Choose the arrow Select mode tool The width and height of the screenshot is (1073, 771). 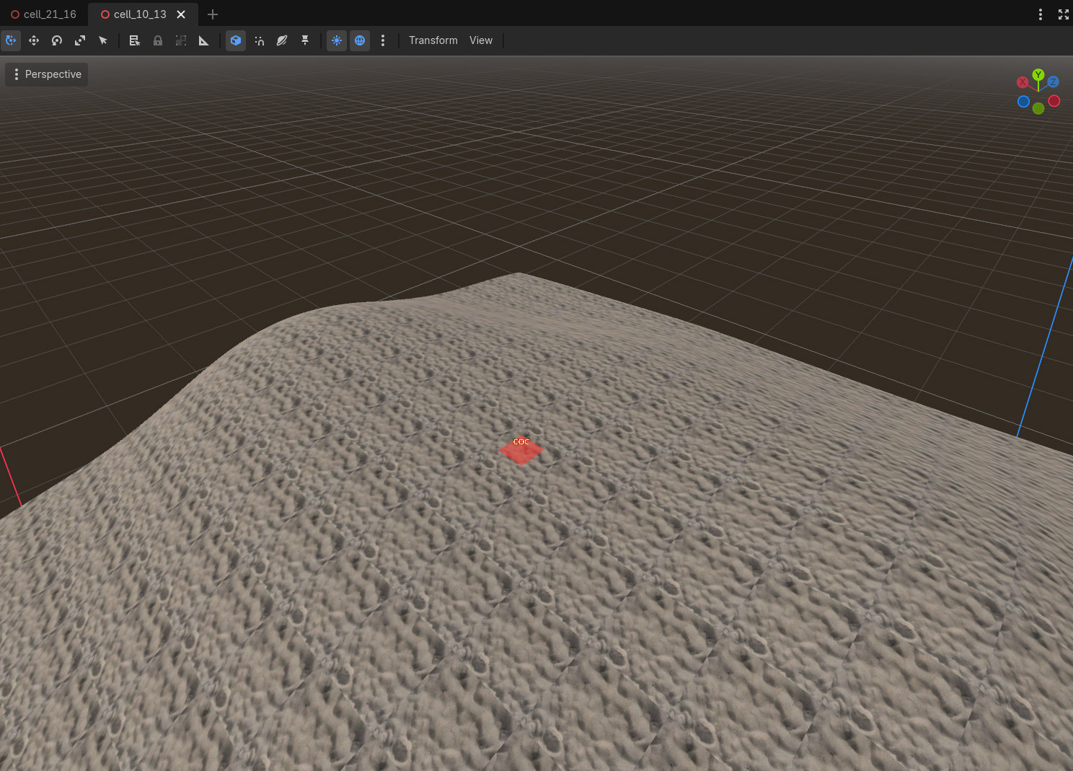103,40
